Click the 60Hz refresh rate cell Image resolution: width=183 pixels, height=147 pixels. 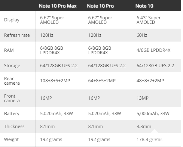coord(142,35)
